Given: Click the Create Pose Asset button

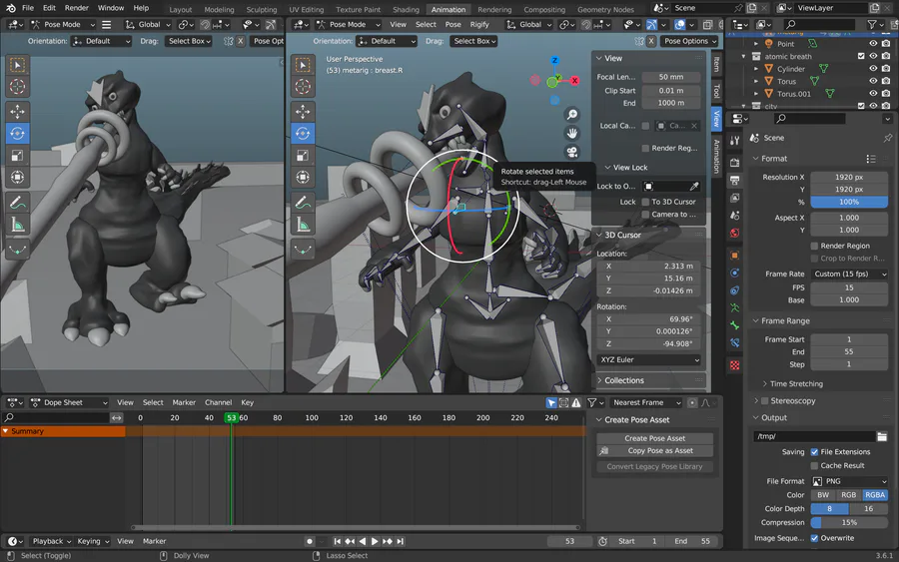Looking at the screenshot, I should [654, 438].
